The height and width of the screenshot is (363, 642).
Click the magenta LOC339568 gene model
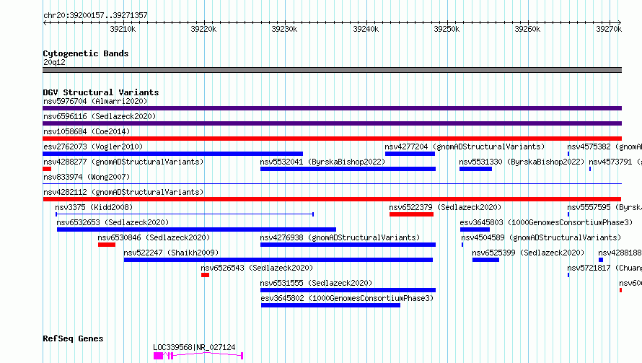click(x=198, y=356)
